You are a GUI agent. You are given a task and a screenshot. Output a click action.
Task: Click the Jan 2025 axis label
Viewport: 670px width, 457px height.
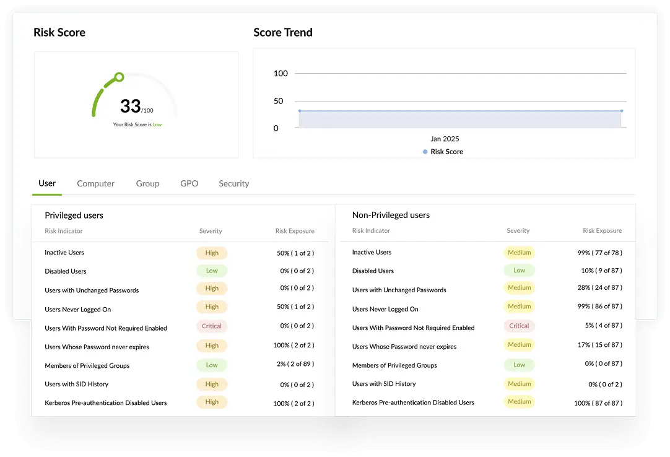[x=445, y=139]
